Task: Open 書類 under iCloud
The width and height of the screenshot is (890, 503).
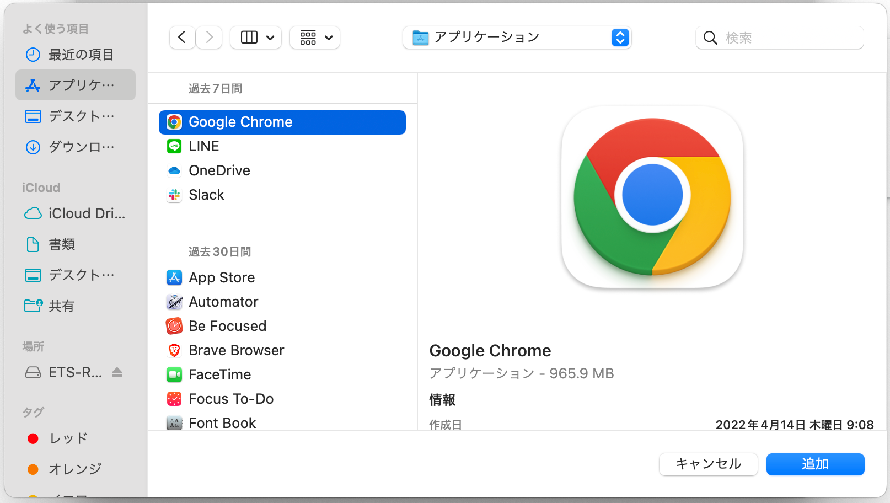Action: 76,244
